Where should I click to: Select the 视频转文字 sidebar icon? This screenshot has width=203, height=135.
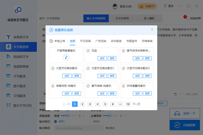(8, 56)
